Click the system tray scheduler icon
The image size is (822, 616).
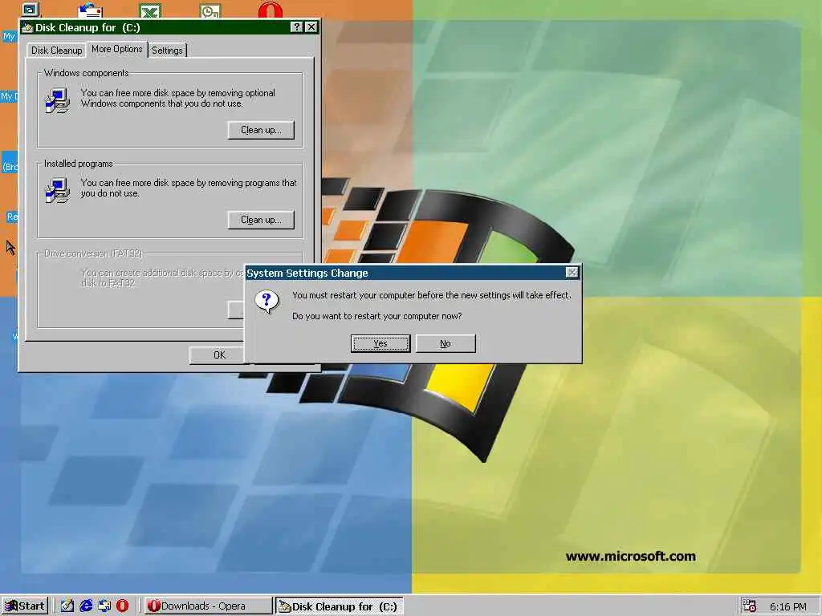tap(750, 606)
